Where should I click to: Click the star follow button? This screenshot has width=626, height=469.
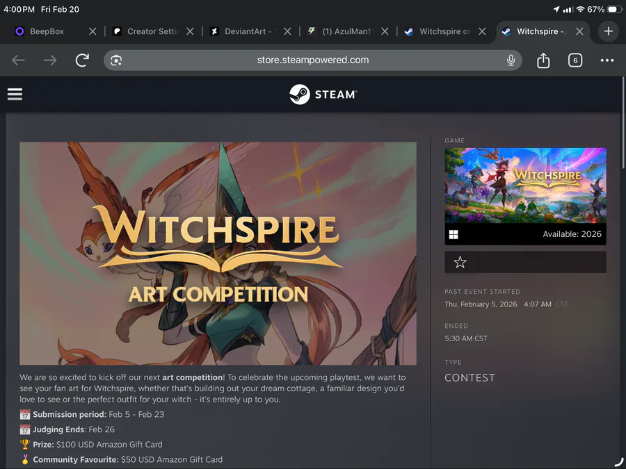point(460,262)
